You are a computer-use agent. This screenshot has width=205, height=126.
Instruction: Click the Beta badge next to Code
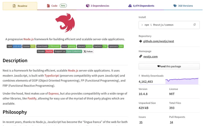[x=63, y=6]
